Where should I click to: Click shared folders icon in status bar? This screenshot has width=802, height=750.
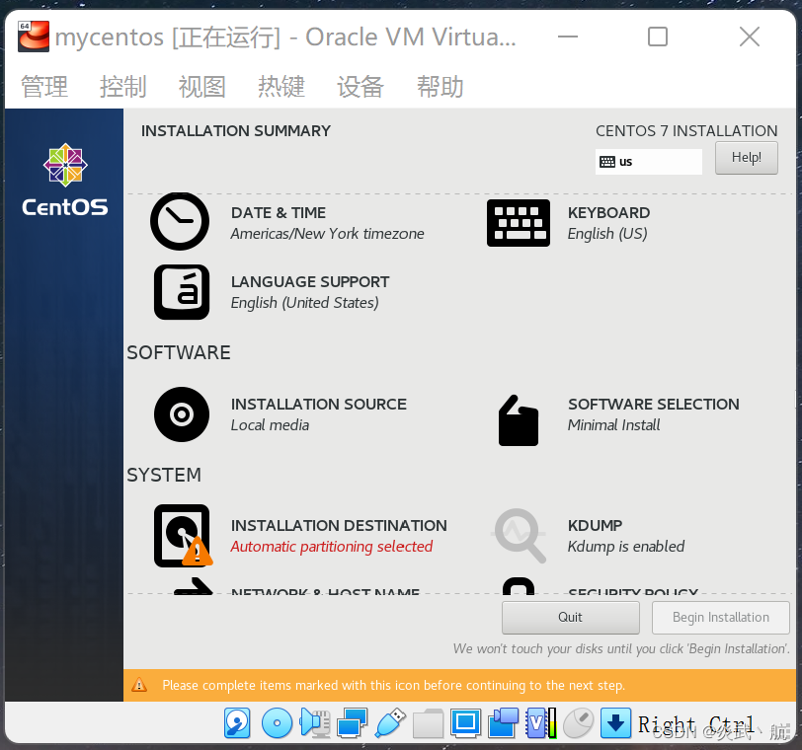(x=428, y=723)
